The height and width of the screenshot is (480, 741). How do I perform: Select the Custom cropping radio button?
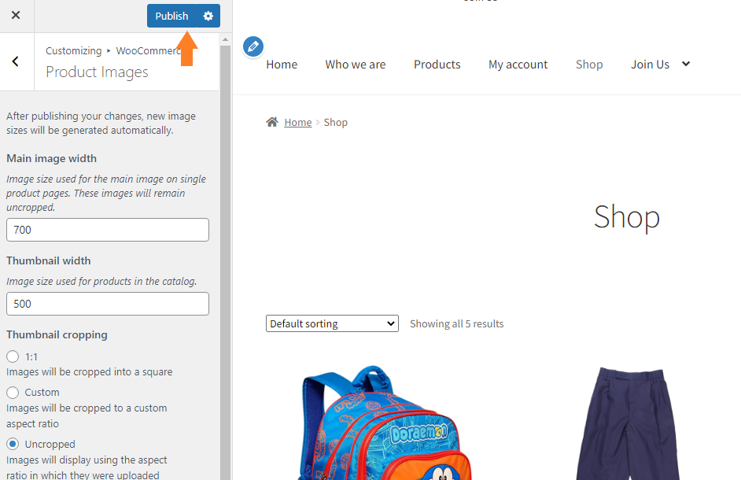click(x=13, y=392)
